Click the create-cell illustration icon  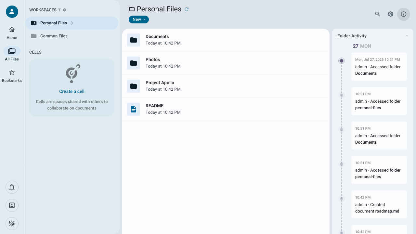pos(72,73)
